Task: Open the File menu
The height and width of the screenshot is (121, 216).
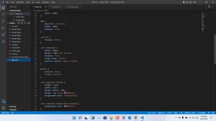Action: [x=7, y=2]
